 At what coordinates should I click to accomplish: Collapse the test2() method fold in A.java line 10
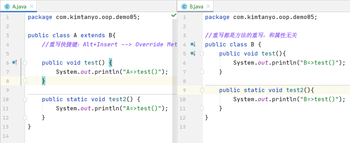coord(25,99)
